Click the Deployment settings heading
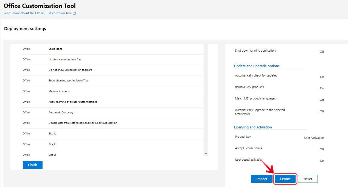 [25, 28]
